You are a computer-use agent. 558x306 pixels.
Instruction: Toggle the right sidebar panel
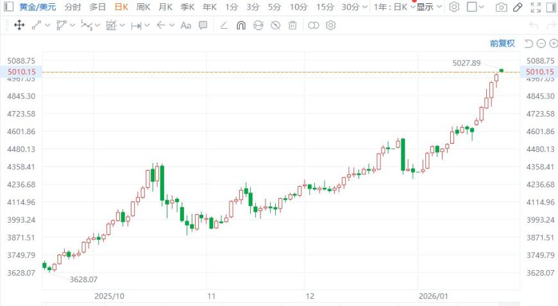(550, 7)
